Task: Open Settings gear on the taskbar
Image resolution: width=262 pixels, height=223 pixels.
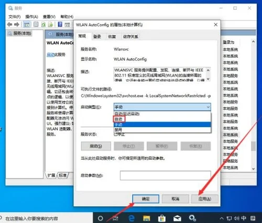Action: (x=192, y=218)
